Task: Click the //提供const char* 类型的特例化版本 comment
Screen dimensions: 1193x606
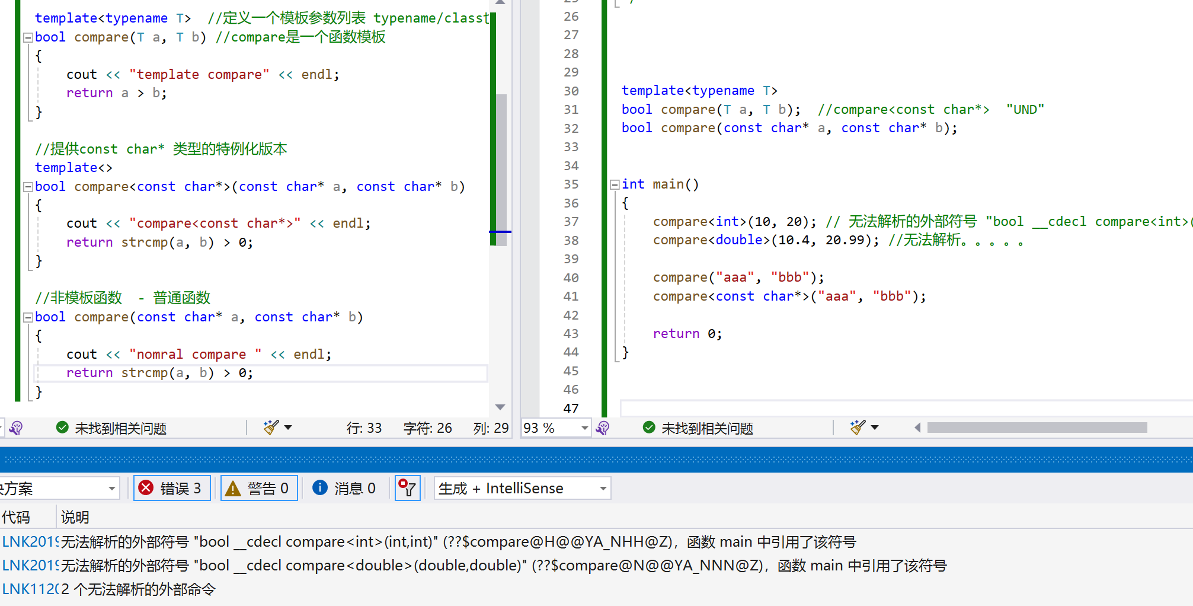Action: tap(161, 149)
